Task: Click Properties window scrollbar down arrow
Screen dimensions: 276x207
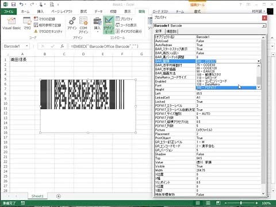Action: [263, 194]
